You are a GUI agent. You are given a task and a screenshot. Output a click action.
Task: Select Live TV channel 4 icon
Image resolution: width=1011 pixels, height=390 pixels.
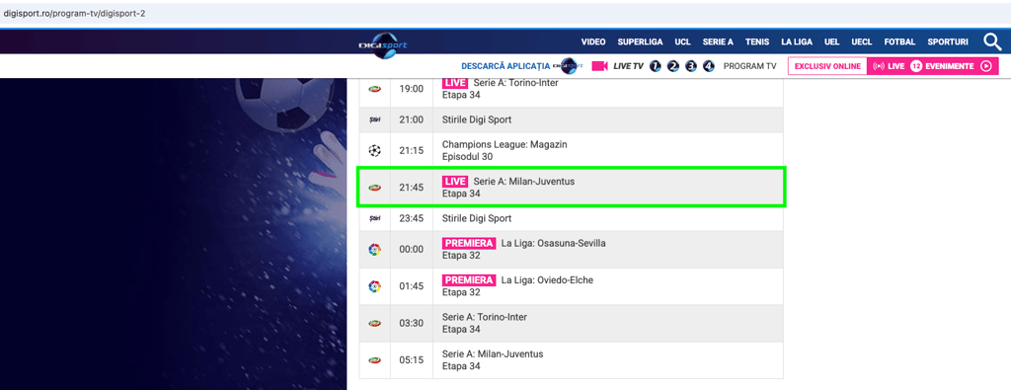pos(709,66)
